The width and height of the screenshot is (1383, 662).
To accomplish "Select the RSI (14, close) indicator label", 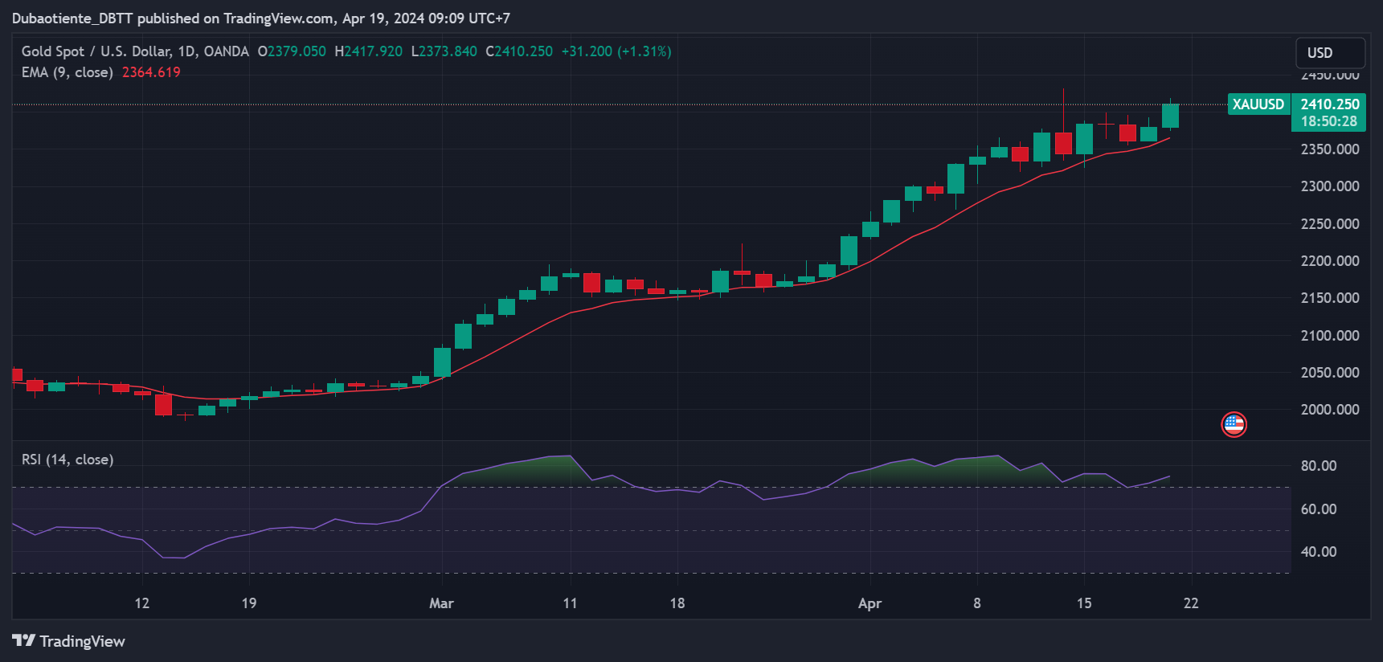I will click(68, 460).
